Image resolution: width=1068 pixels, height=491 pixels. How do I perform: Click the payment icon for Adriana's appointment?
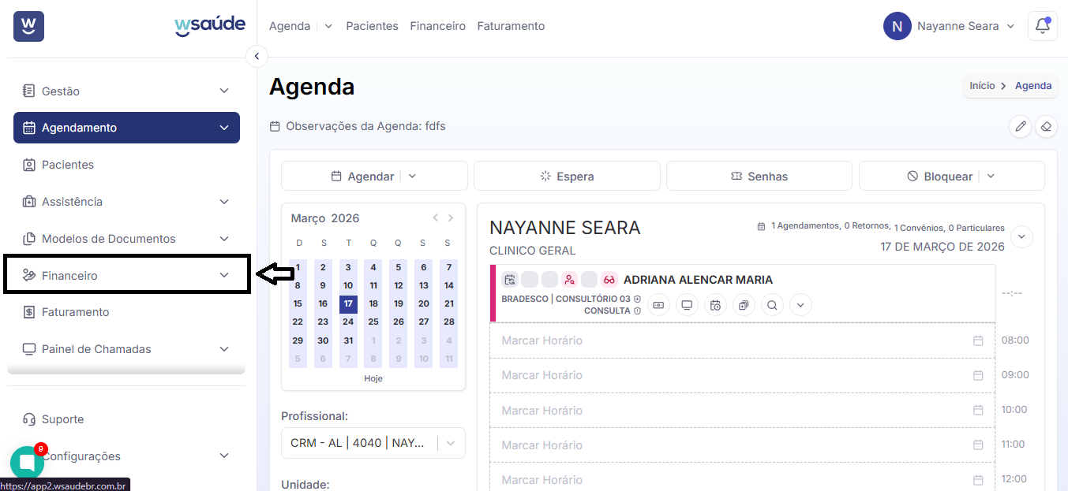coord(658,305)
